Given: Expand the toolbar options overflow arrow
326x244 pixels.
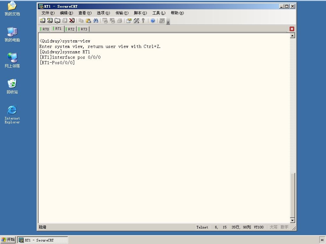Looking at the screenshot, I should click(x=168, y=21).
